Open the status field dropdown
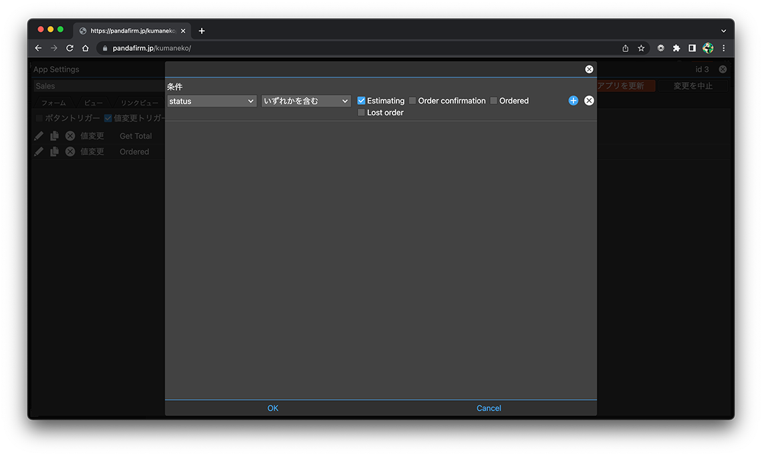 click(x=211, y=101)
